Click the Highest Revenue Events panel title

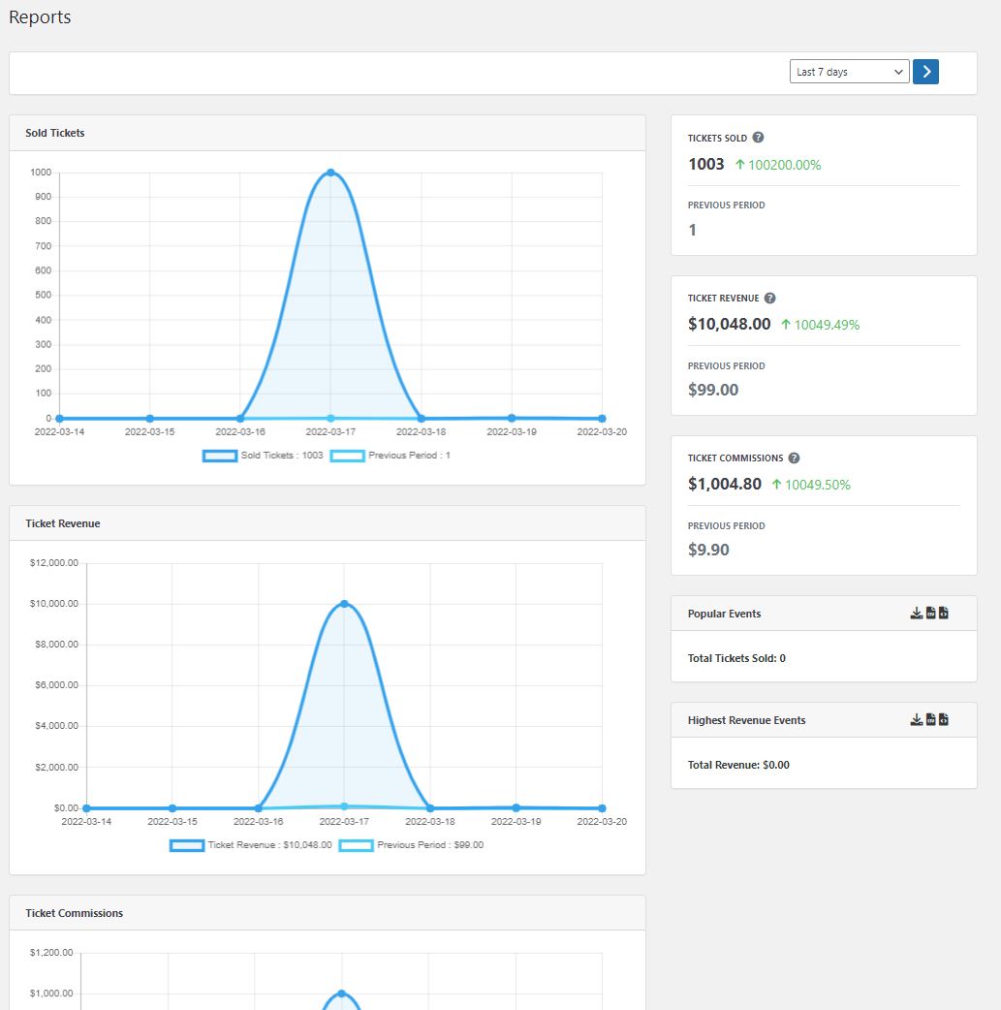click(746, 721)
